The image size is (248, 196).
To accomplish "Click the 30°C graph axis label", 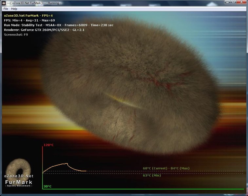I will click(x=48, y=187).
